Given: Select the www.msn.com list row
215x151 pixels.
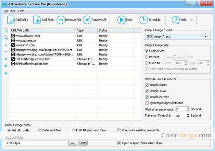Looking at the screenshot, I should 76,45.
